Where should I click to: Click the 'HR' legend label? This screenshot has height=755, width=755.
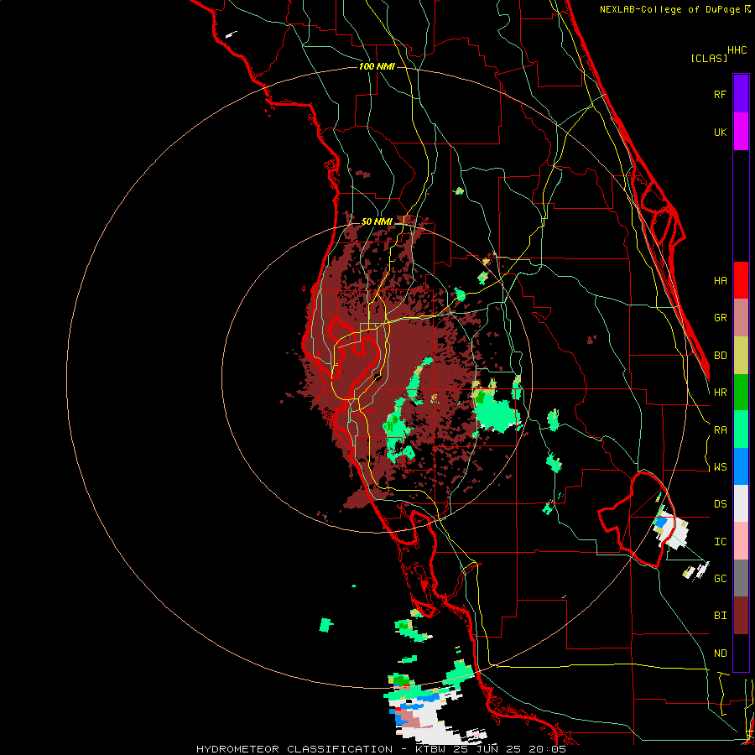(x=720, y=393)
